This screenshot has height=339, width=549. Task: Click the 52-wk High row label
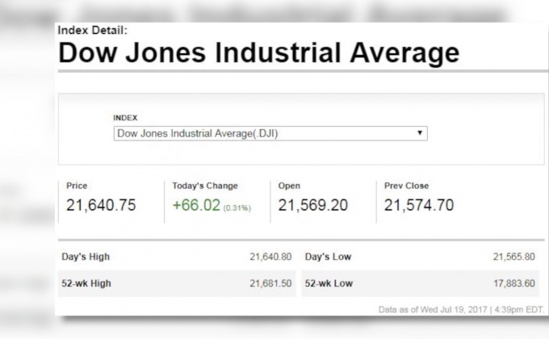click(86, 283)
